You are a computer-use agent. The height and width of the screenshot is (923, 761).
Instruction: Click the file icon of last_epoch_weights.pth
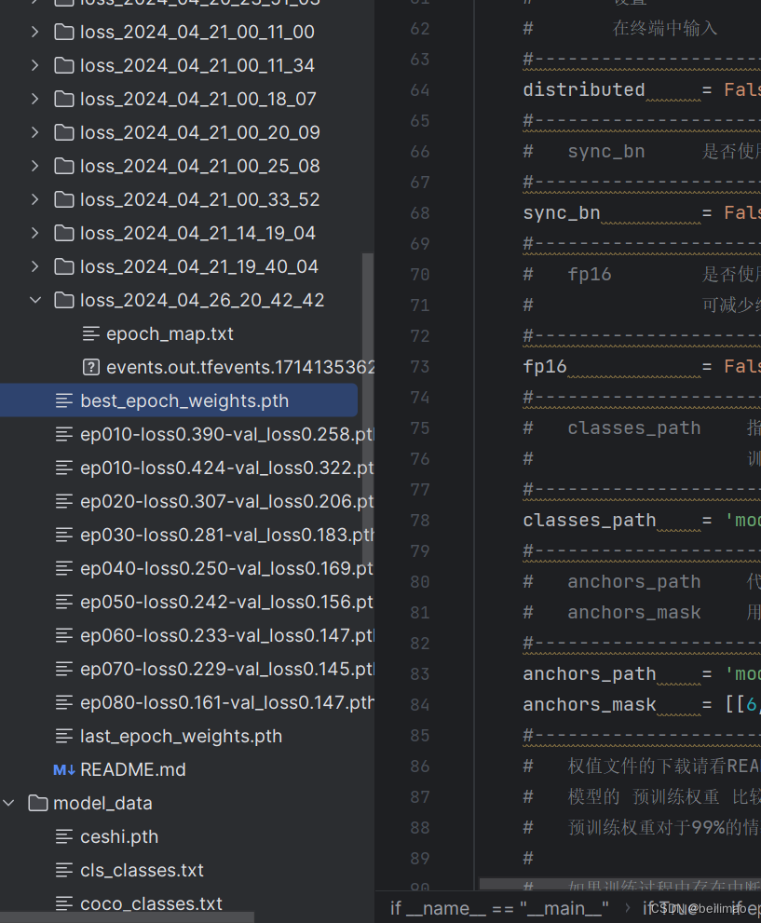point(64,736)
